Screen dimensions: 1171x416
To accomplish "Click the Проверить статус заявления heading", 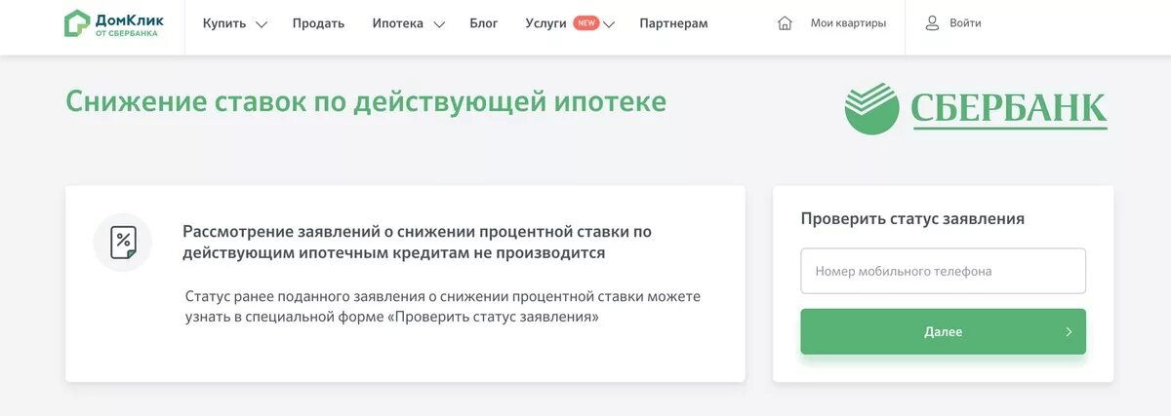I will click(912, 219).
